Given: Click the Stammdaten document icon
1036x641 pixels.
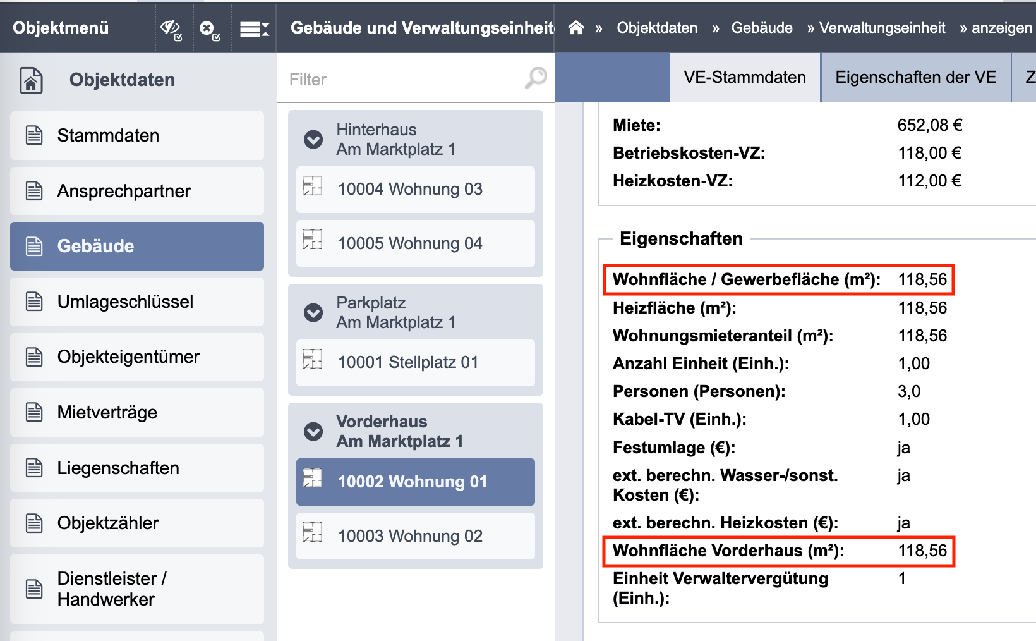Looking at the screenshot, I should [x=34, y=135].
